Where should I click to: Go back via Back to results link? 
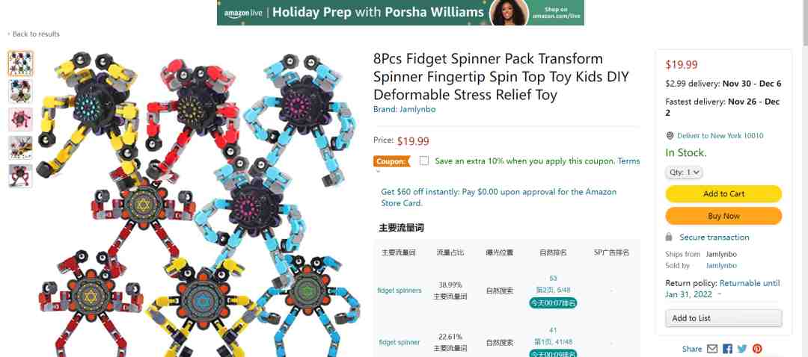coord(36,34)
